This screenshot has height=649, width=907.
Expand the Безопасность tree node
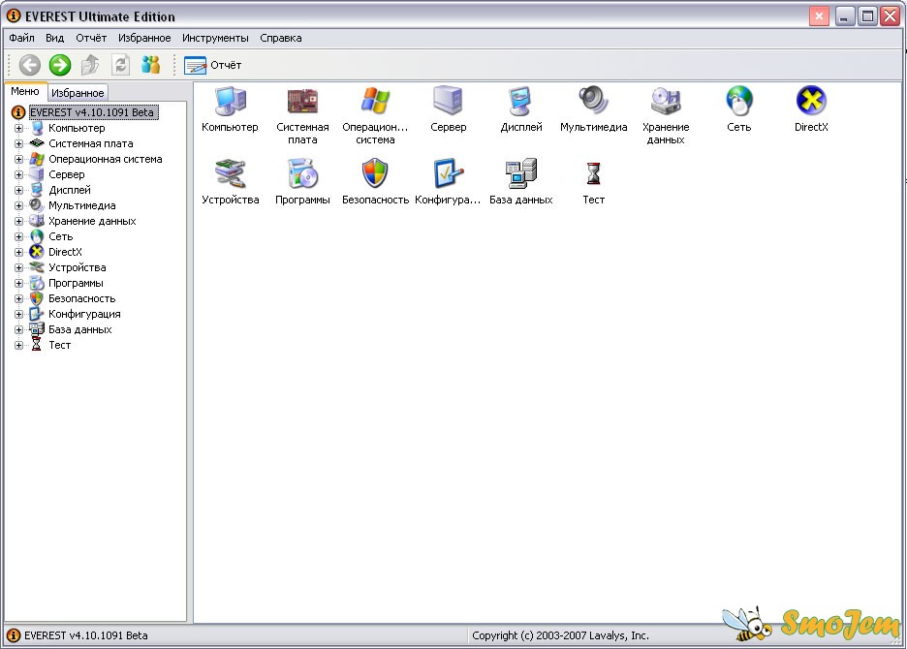[x=18, y=298]
